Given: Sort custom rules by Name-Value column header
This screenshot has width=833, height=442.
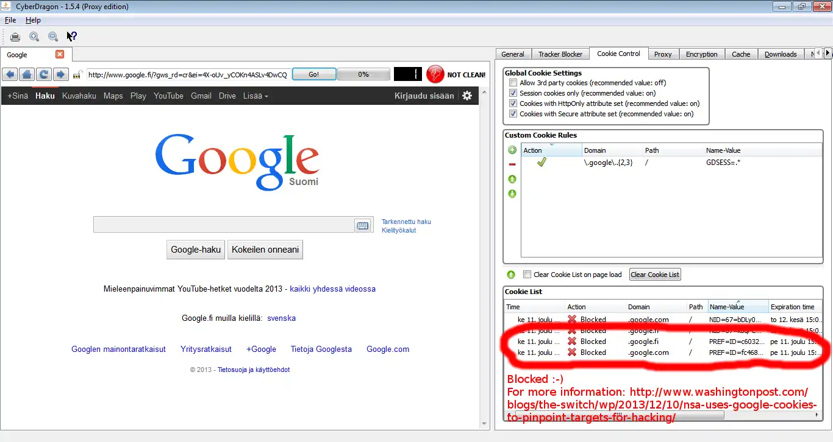Looking at the screenshot, I should point(762,150).
